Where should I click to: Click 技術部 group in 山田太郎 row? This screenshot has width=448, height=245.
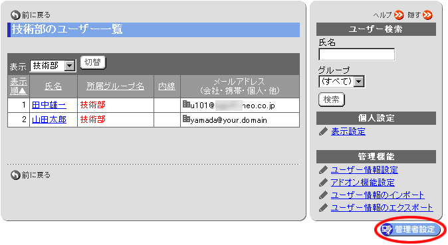(93, 120)
